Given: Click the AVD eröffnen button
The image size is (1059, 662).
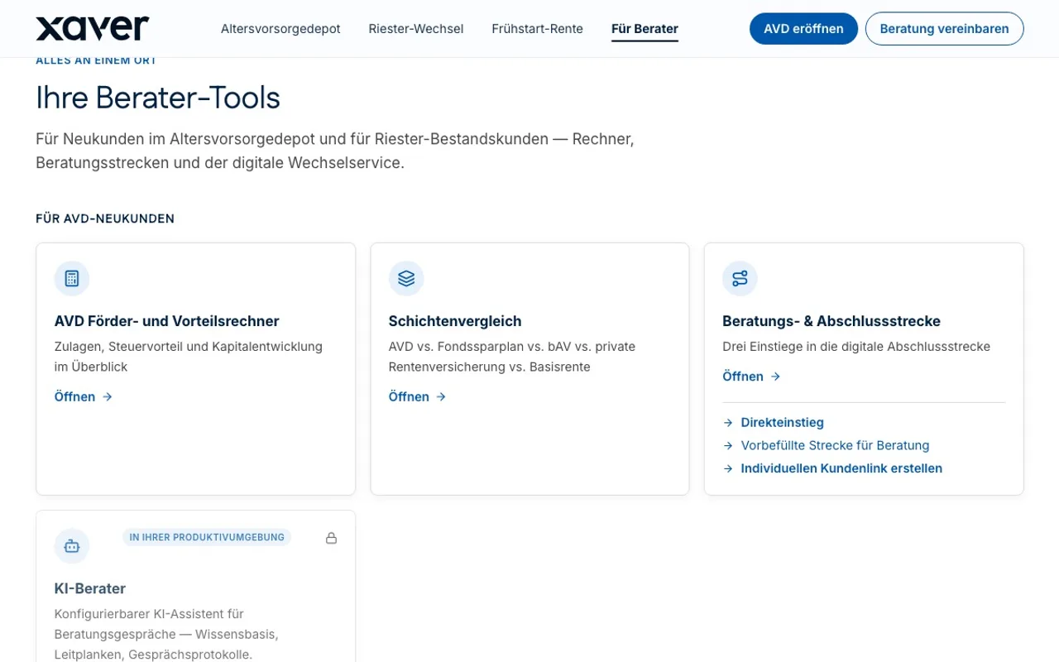Looking at the screenshot, I should coord(803,29).
